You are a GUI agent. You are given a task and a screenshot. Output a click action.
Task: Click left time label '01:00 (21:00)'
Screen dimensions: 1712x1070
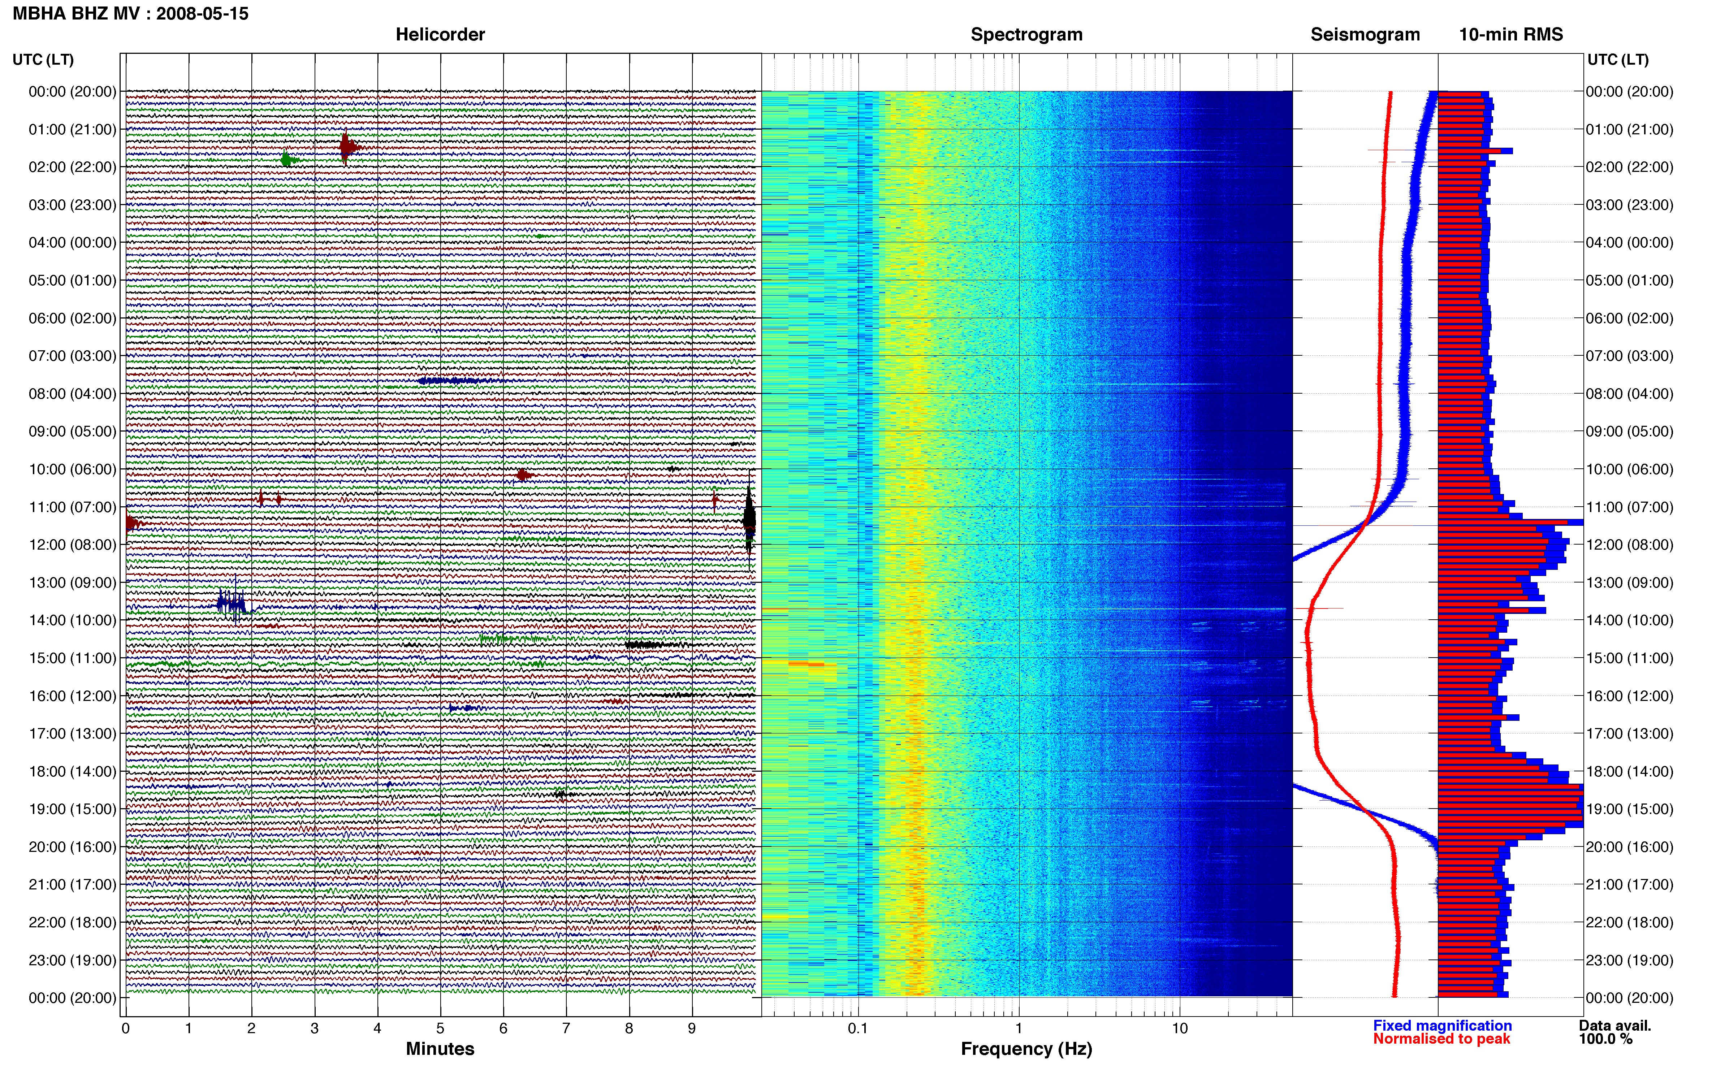[72, 130]
